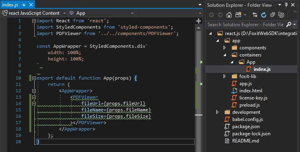Open toolbar overflow chevrons in Solution Explorer
300x152 pixels.
click(295, 12)
